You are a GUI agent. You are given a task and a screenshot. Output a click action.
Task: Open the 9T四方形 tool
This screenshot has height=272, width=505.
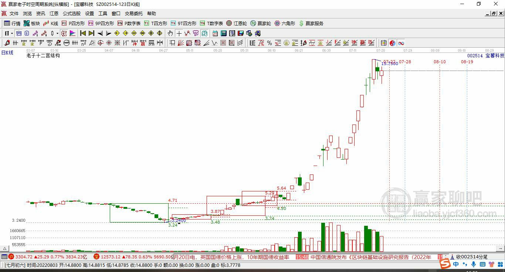[x=183, y=23]
